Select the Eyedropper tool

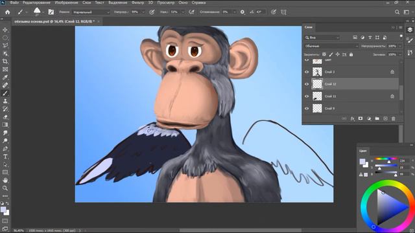click(5, 78)
